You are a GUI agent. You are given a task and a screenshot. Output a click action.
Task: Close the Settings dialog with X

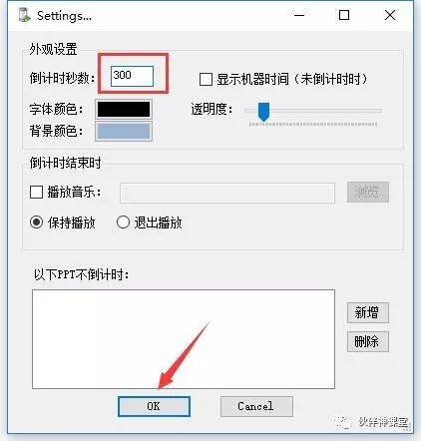point(390,15)
